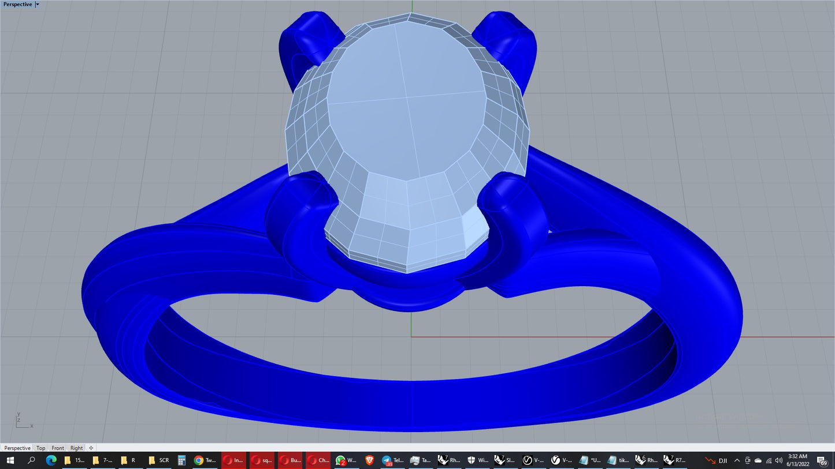
Task: Open the Calculator app in taskbar
Action: pyautogui.click(x=181, y=460)
